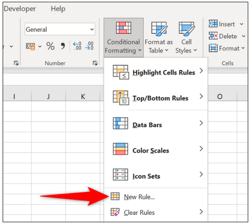Screen dimensions: 250x224
Task: Open Top/Bottom Rules submenu
Action: point(156,98)
